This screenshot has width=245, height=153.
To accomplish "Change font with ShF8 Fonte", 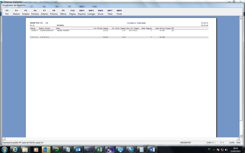I will click(119, 12).
